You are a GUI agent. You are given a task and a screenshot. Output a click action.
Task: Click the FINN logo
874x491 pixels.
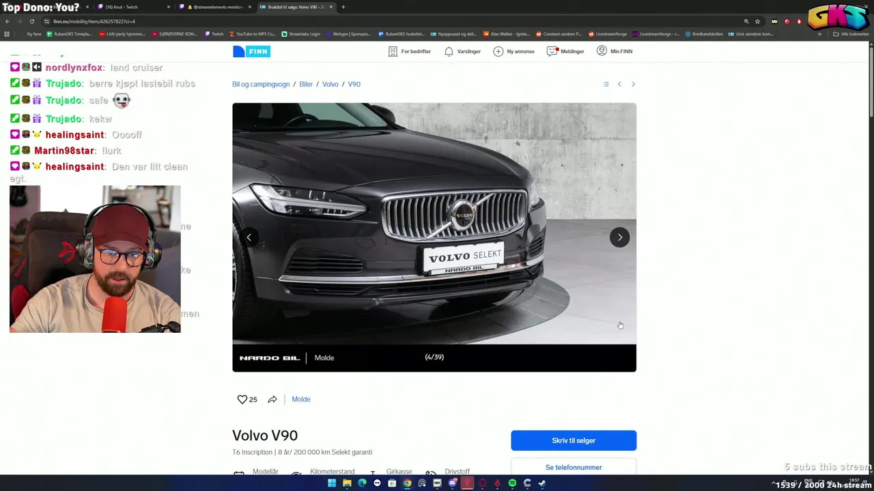click(x=251, y=51)
